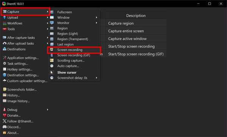Expand the Debug submenu arrow
This screenshot has width=227, height=137.
tap(48, 110)
